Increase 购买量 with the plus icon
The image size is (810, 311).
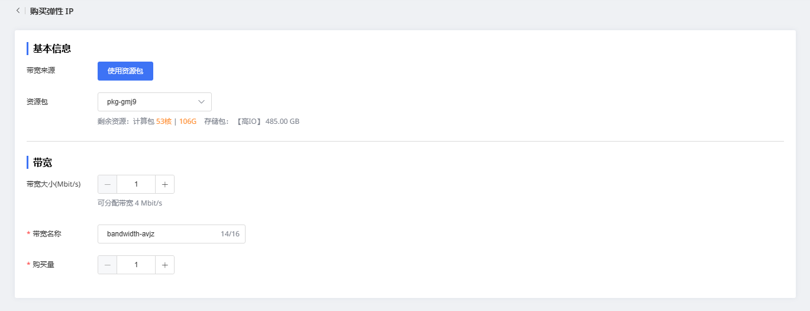[x=164, y=265]
